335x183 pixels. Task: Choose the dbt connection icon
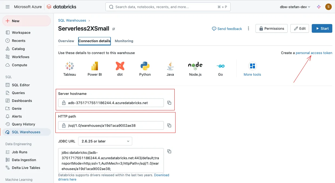click(120, 66)
